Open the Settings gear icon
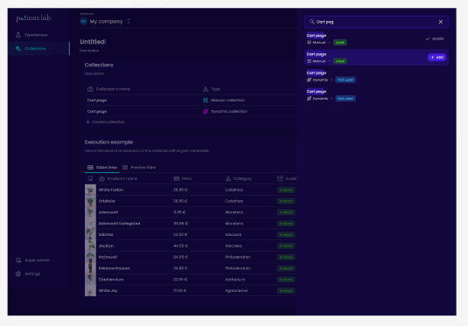 [18, 274]
